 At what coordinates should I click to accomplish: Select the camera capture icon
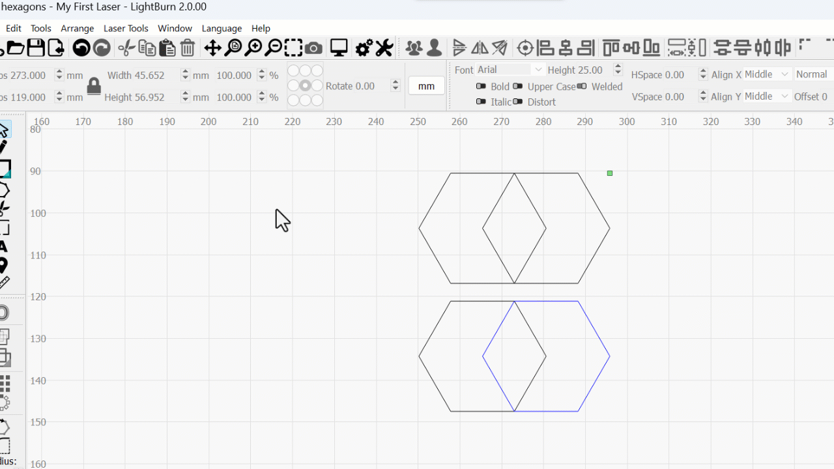click(313, 48)
